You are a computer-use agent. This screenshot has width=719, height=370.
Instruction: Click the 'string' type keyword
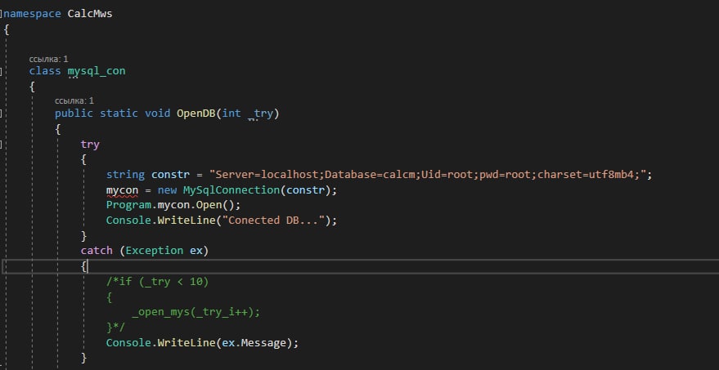125,175
